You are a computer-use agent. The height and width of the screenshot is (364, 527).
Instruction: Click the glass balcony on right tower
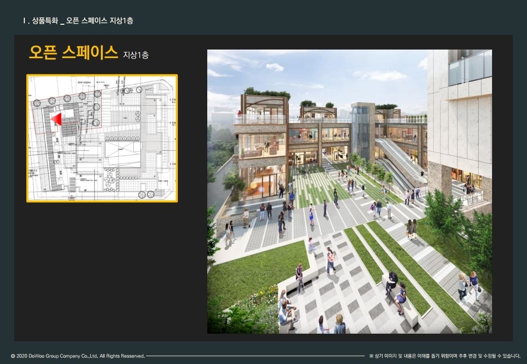tap(469, 68)
